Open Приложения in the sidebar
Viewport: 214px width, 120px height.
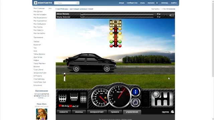tap(38, 37)
